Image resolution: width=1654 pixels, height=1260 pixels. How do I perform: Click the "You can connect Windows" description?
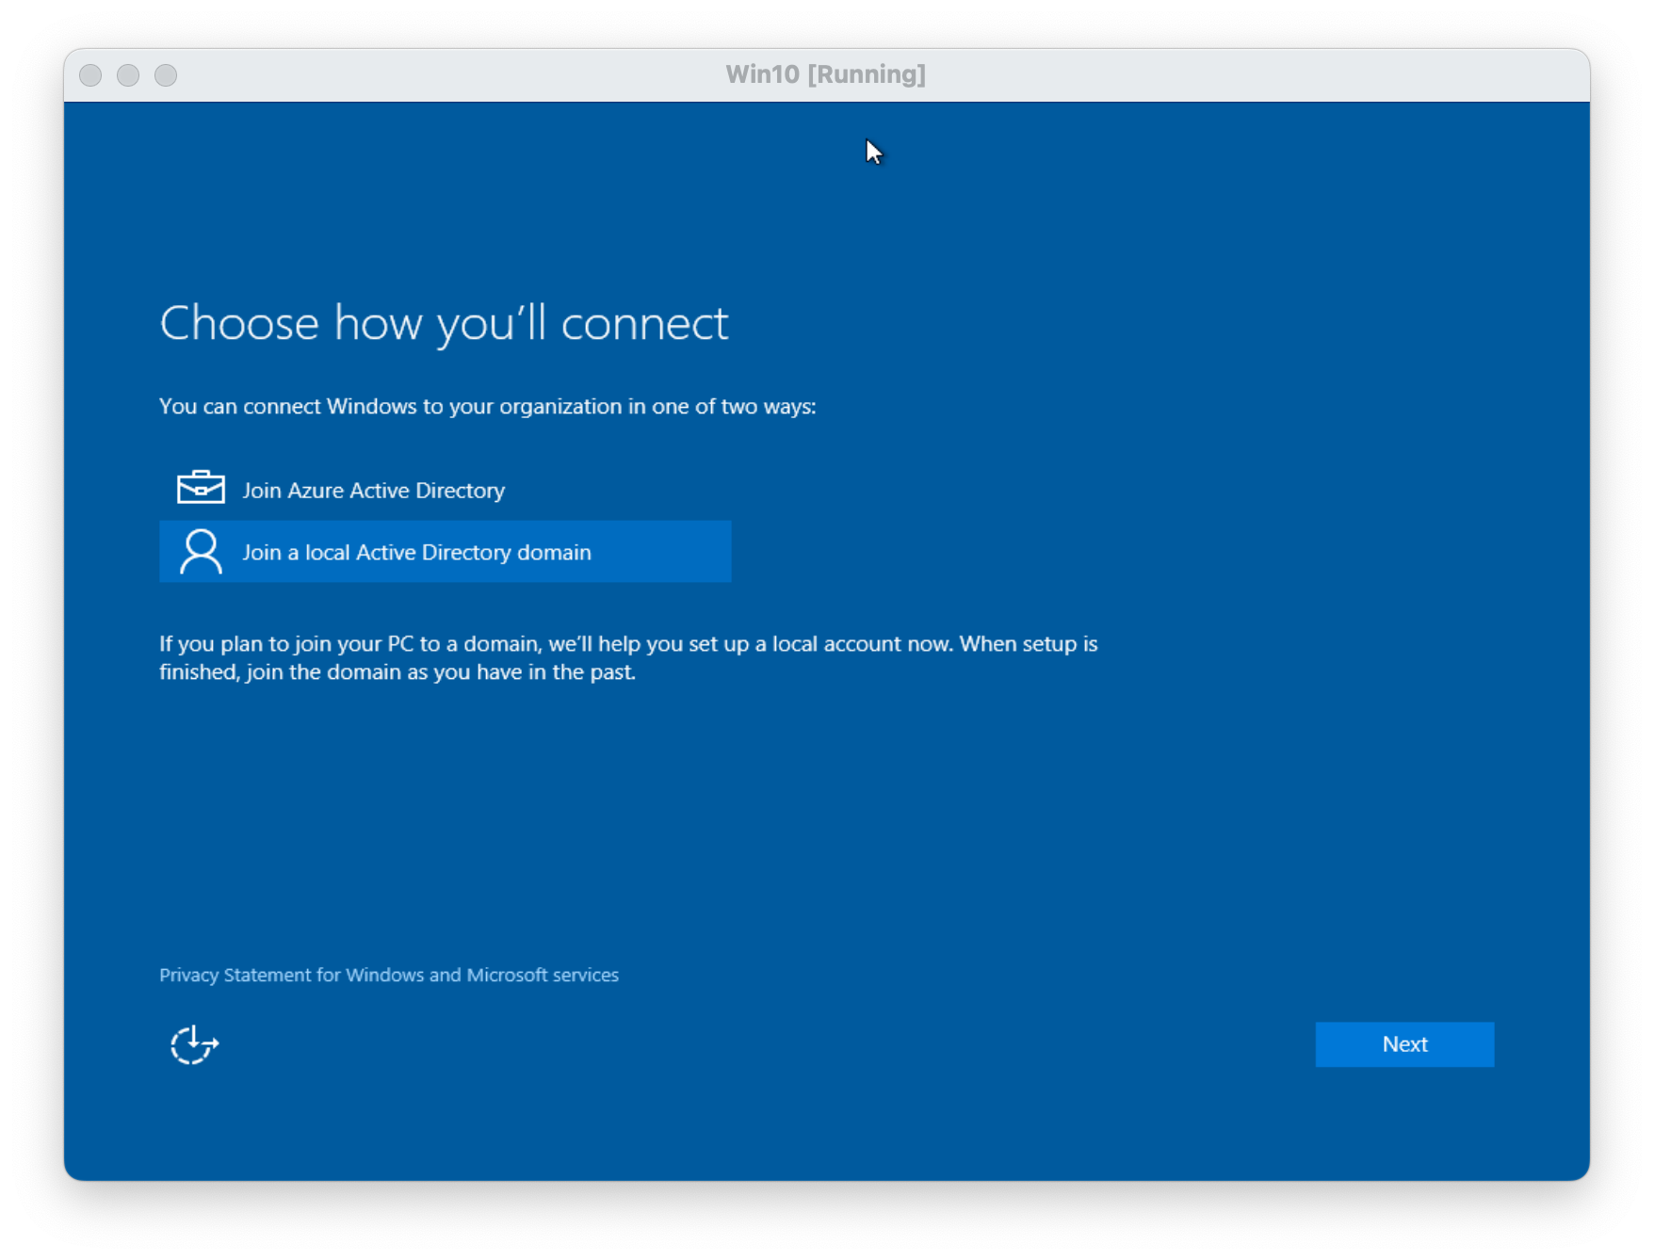click(x=487, y=407)
